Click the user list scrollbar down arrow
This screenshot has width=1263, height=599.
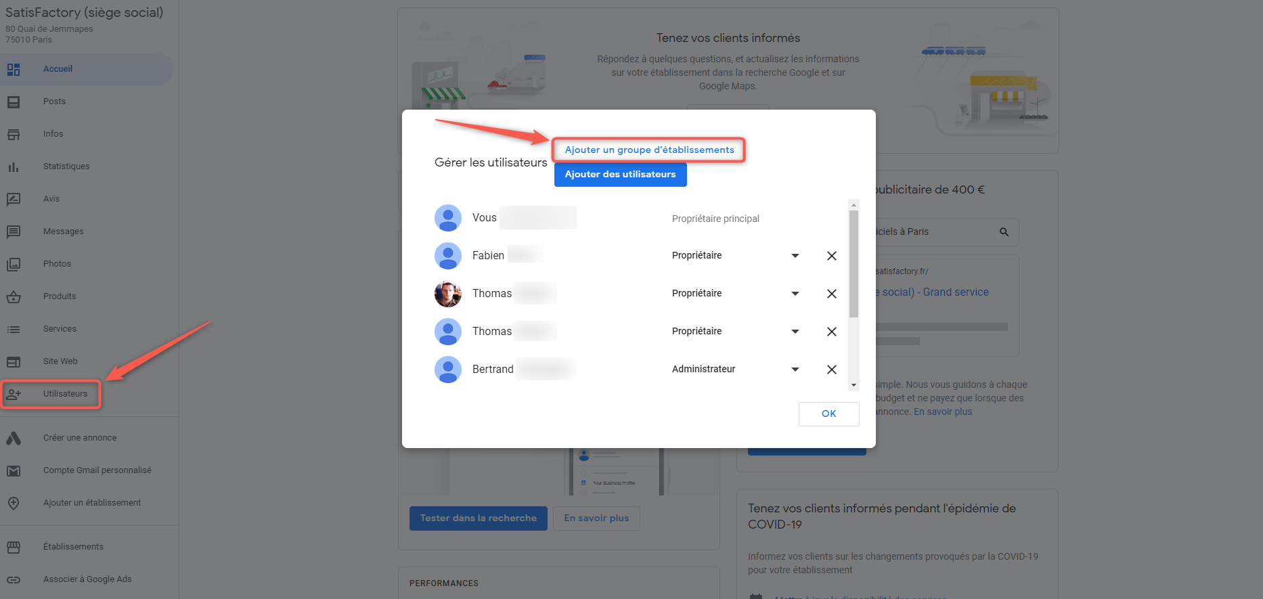point(854,385)
